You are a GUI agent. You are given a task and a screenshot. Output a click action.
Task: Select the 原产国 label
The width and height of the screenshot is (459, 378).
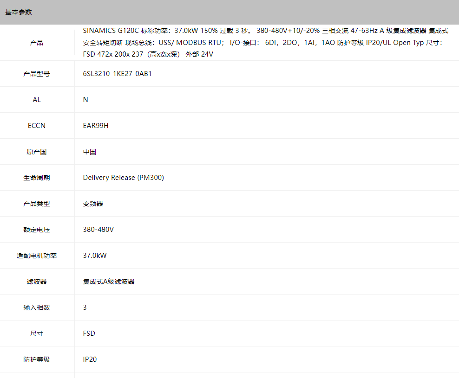(x=37, y=152)
